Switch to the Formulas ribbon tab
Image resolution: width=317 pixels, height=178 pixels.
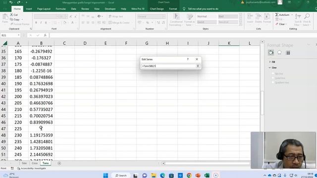(60, 9)
